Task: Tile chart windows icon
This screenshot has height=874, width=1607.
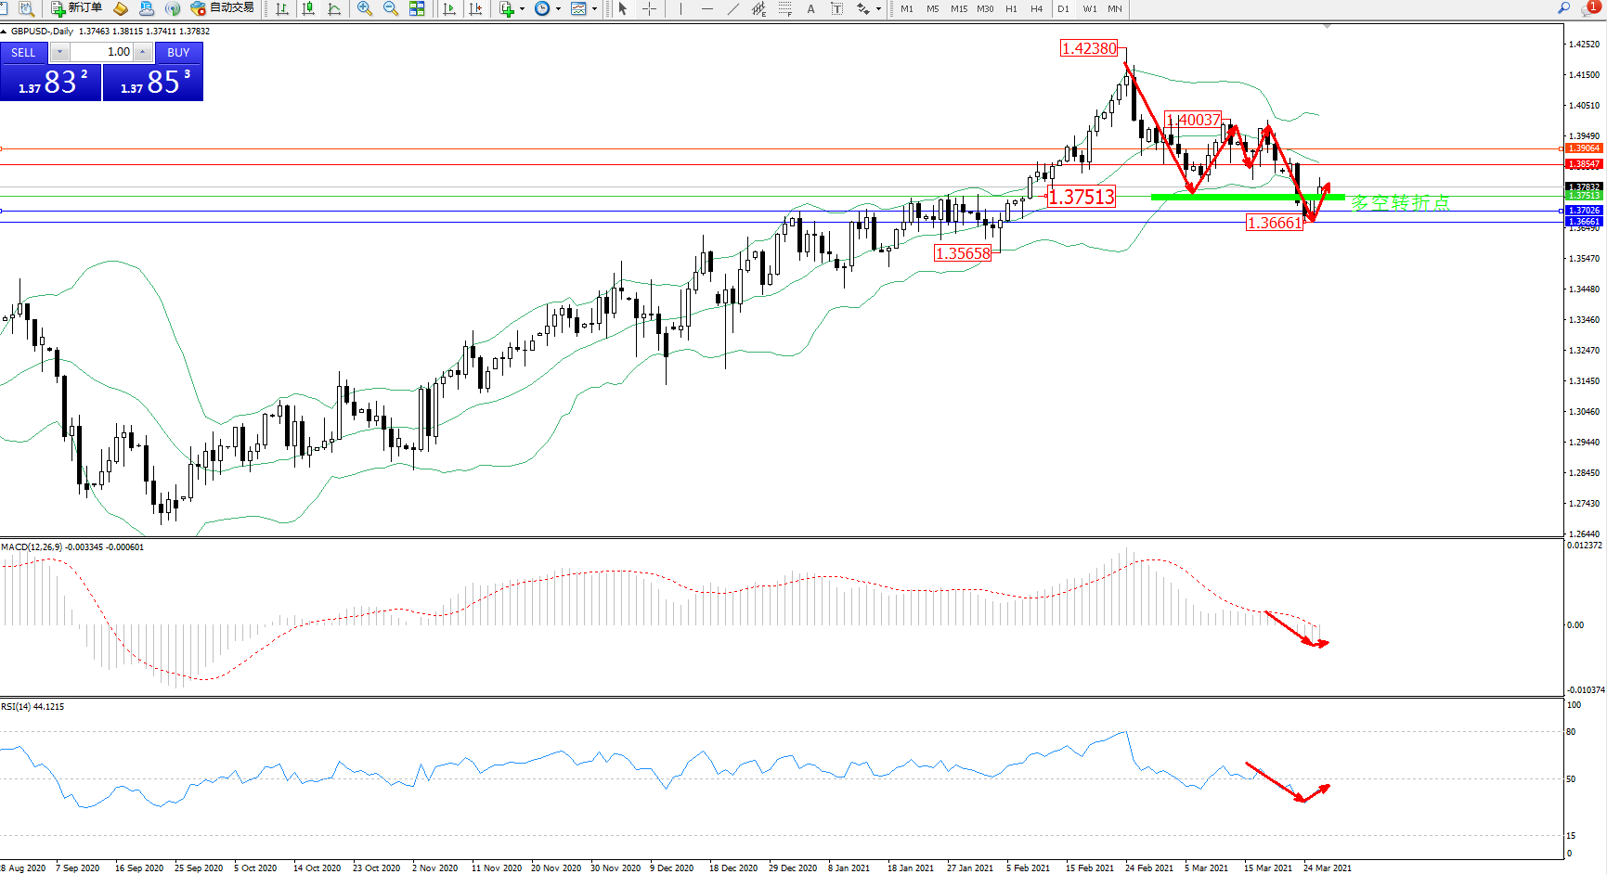Action: (417, 8)
